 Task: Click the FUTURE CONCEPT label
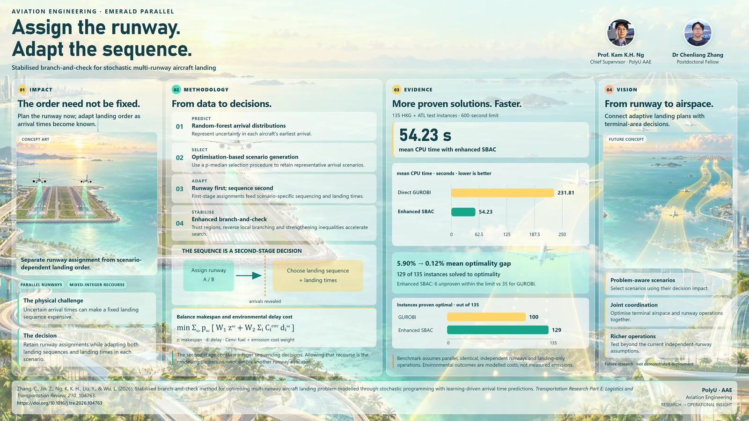coord(626,139)
